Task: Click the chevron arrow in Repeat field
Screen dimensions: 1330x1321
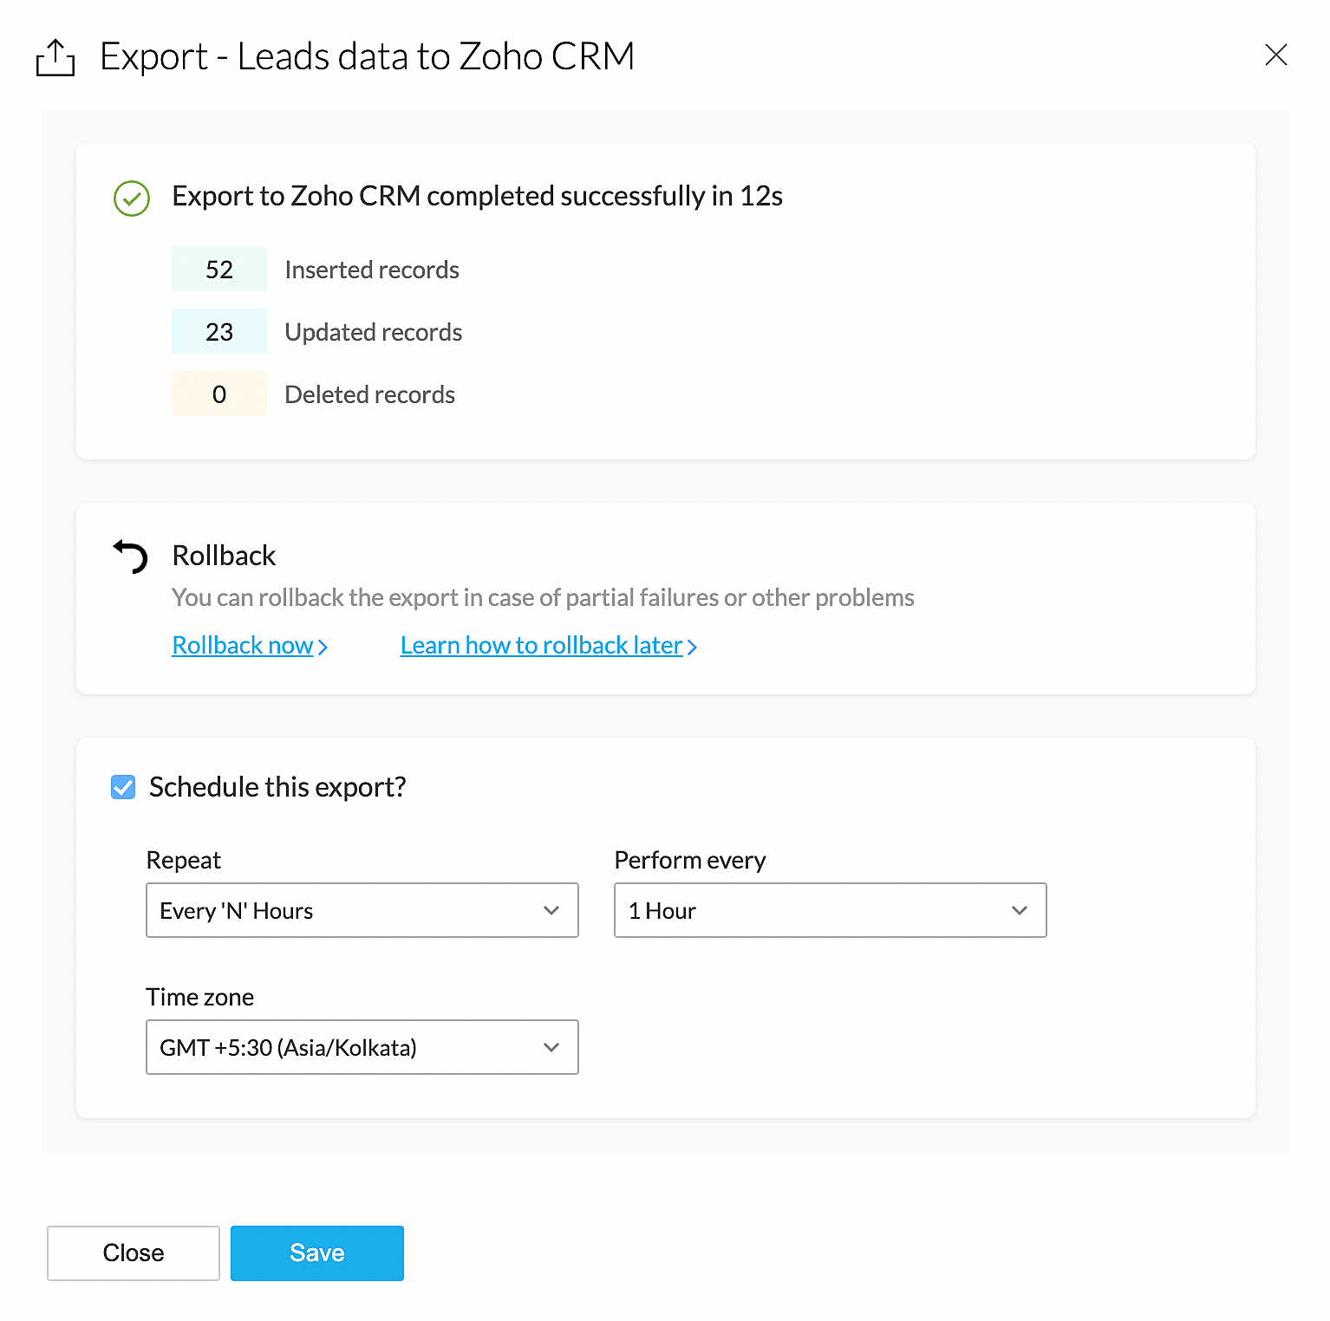Action: (551, 910)
